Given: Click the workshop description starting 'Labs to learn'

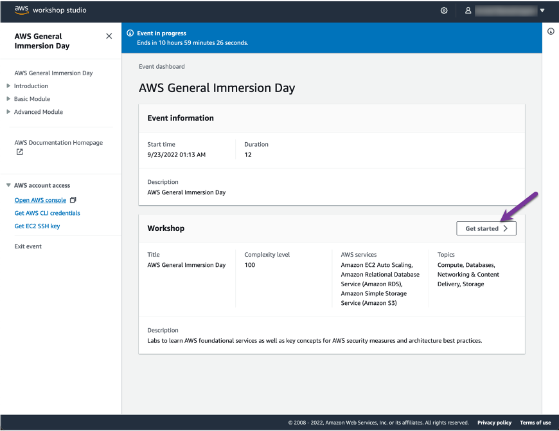Looking at the screenshot, I should coord(314,341).
